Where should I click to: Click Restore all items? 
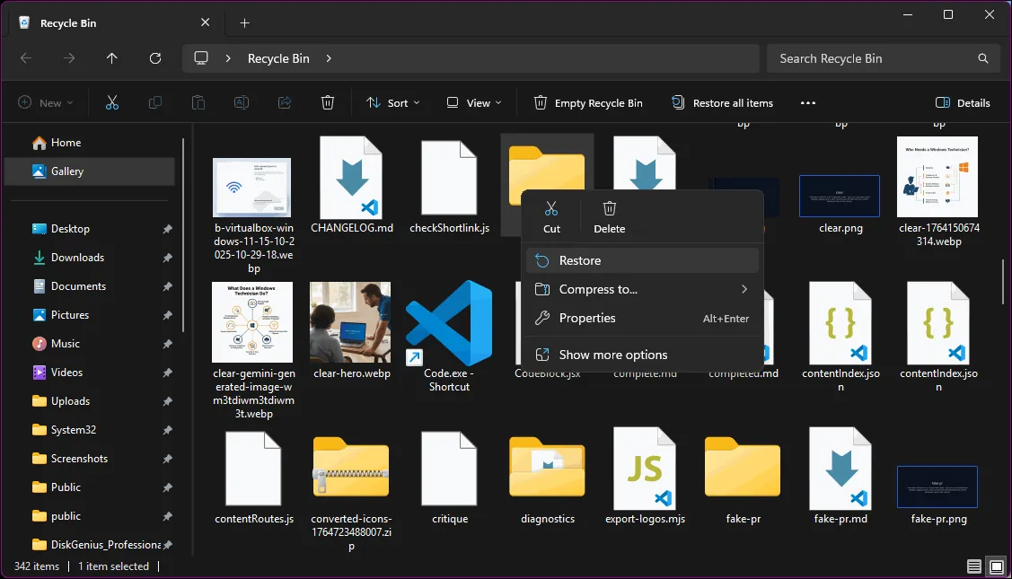click(722, 102)
